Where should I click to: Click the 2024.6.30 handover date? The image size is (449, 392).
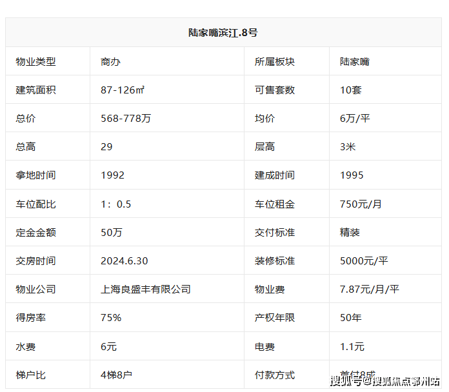pos(125,261)
